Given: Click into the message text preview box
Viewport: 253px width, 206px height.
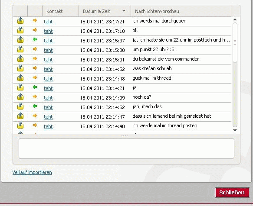Looking at the screenshot, I should pyautogui.click(x=126, y=148).
